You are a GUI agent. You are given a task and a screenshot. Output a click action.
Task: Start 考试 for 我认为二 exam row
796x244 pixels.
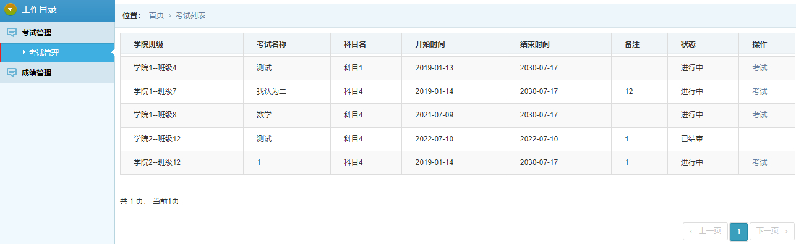[760, 91]
